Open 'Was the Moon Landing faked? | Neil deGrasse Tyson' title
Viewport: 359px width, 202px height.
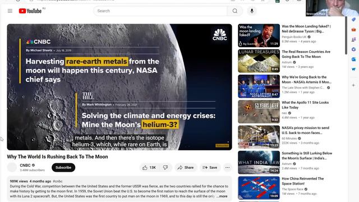[306, 29]
